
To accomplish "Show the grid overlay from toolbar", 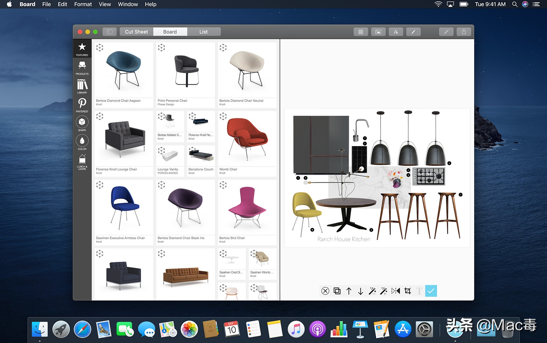I will [361, 32].
